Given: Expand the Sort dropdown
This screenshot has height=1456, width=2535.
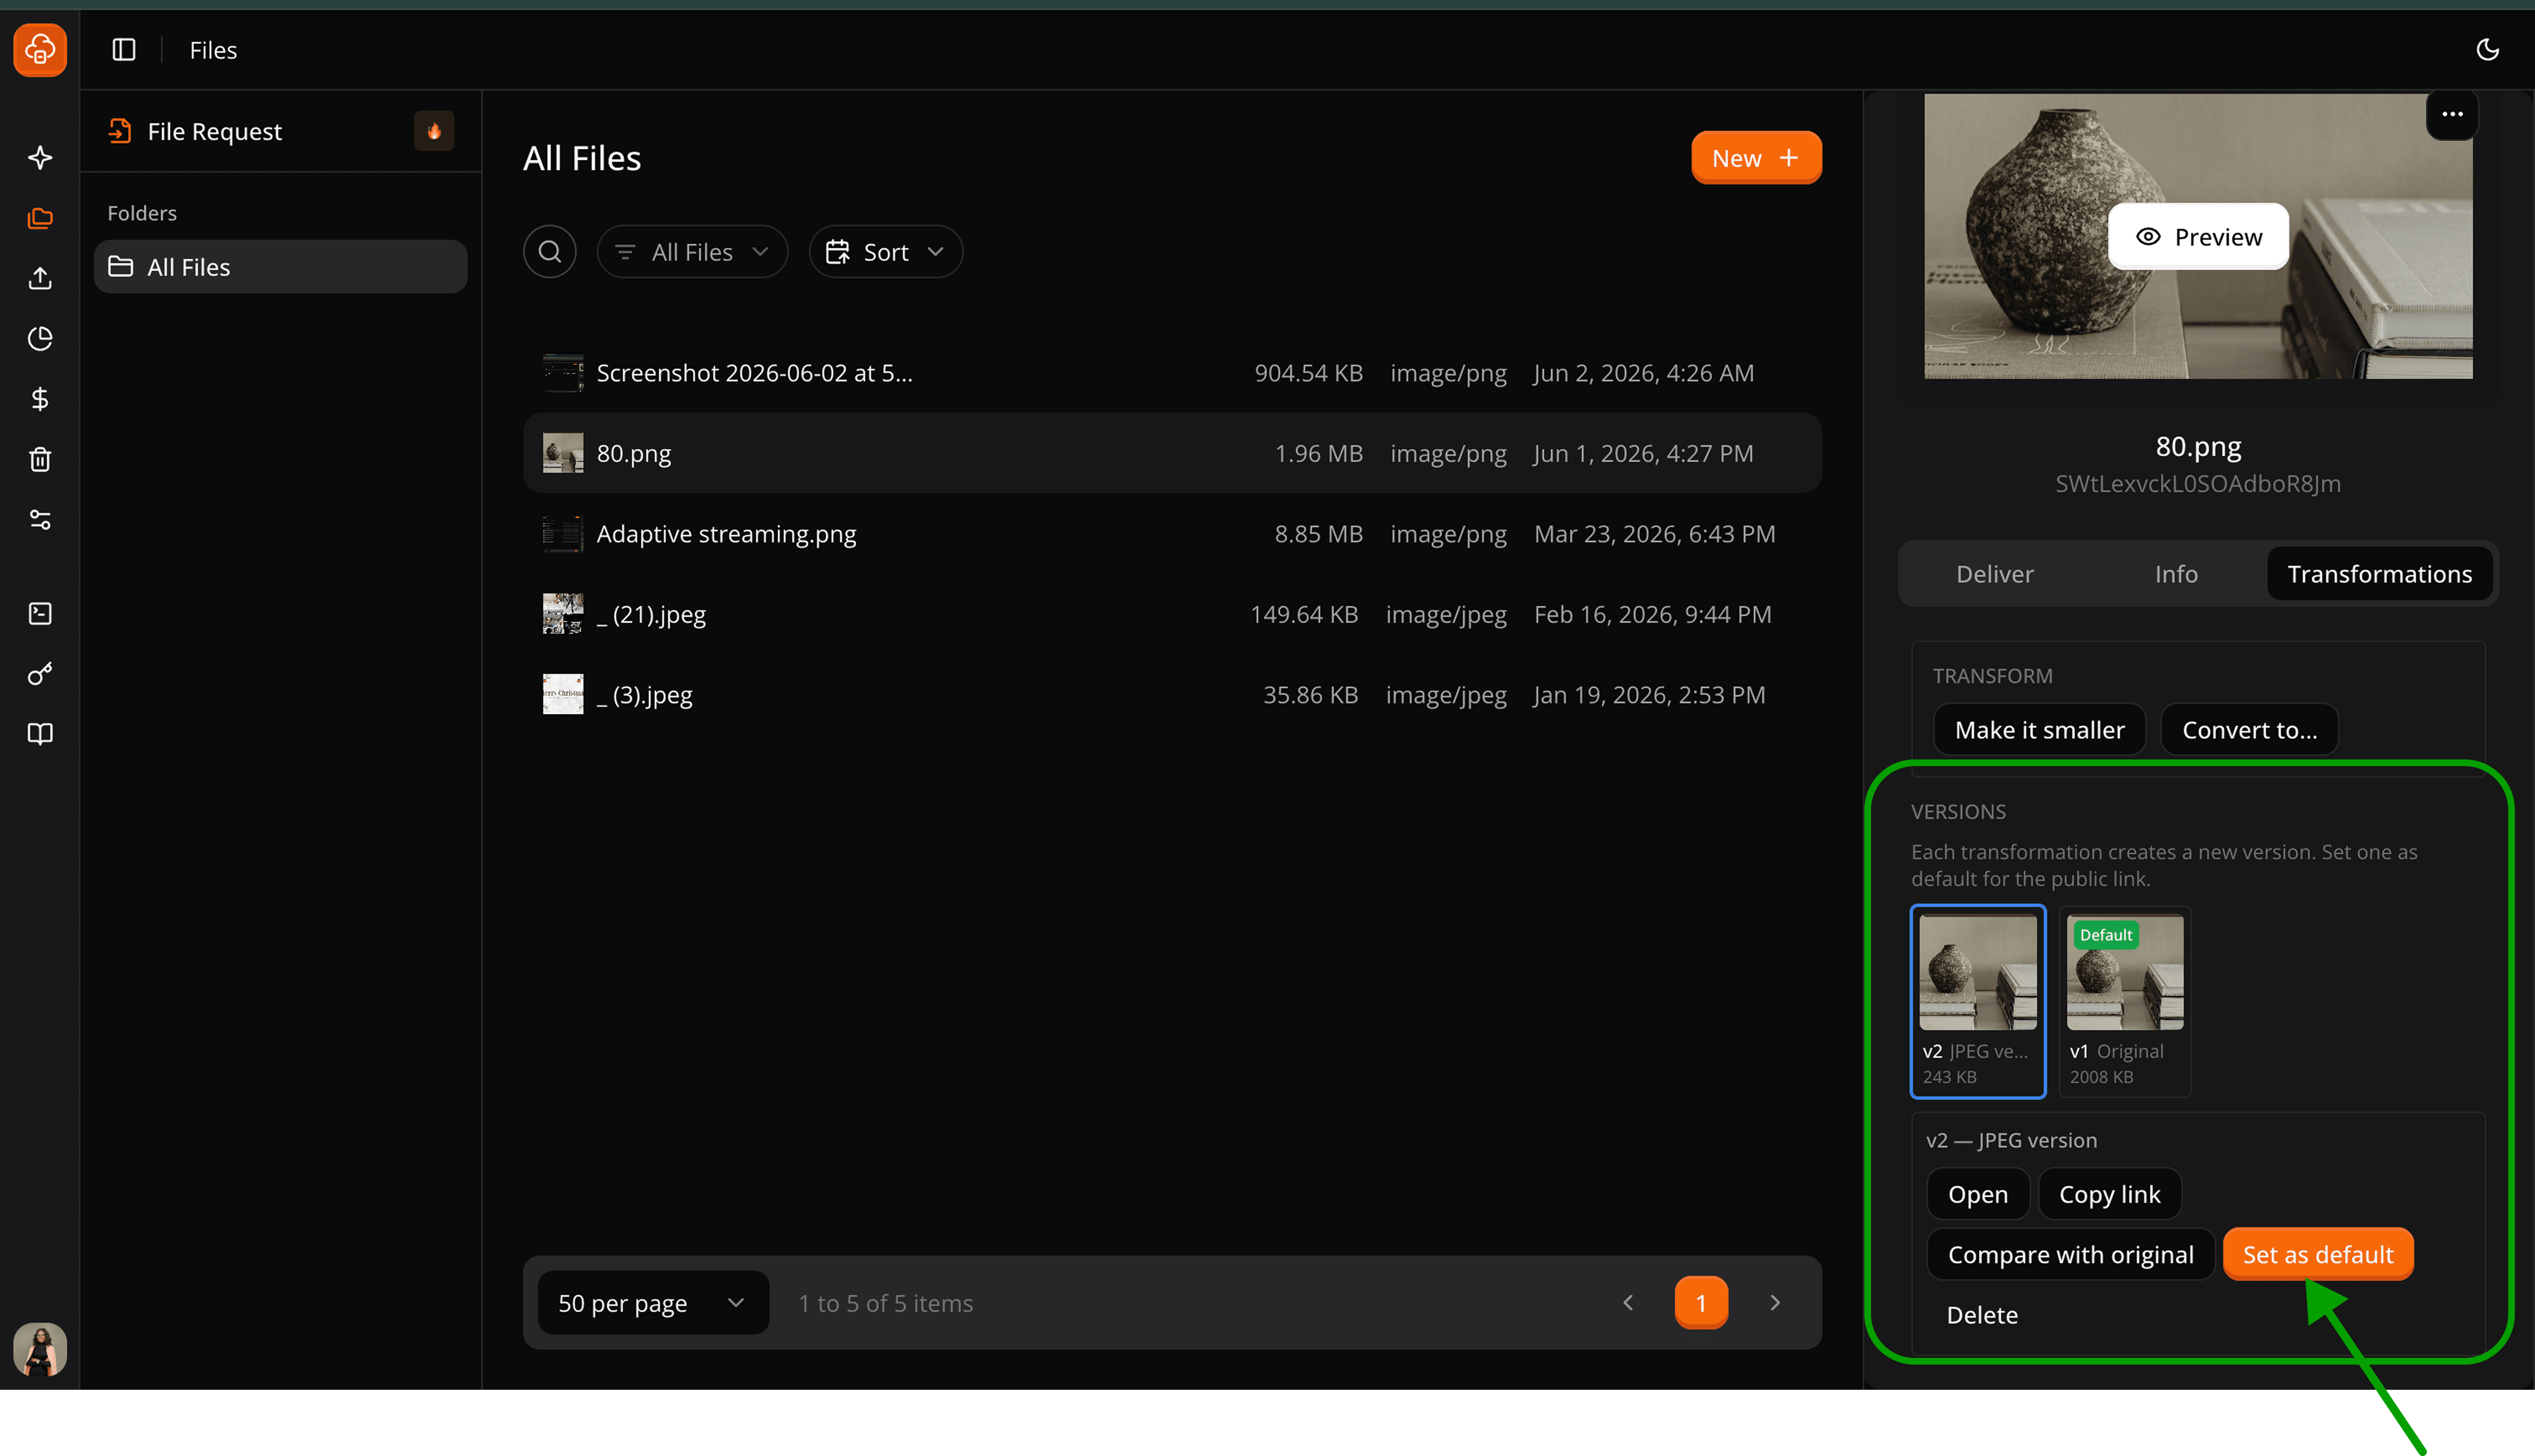Looking at the screenshot, I should coord(886,252).
